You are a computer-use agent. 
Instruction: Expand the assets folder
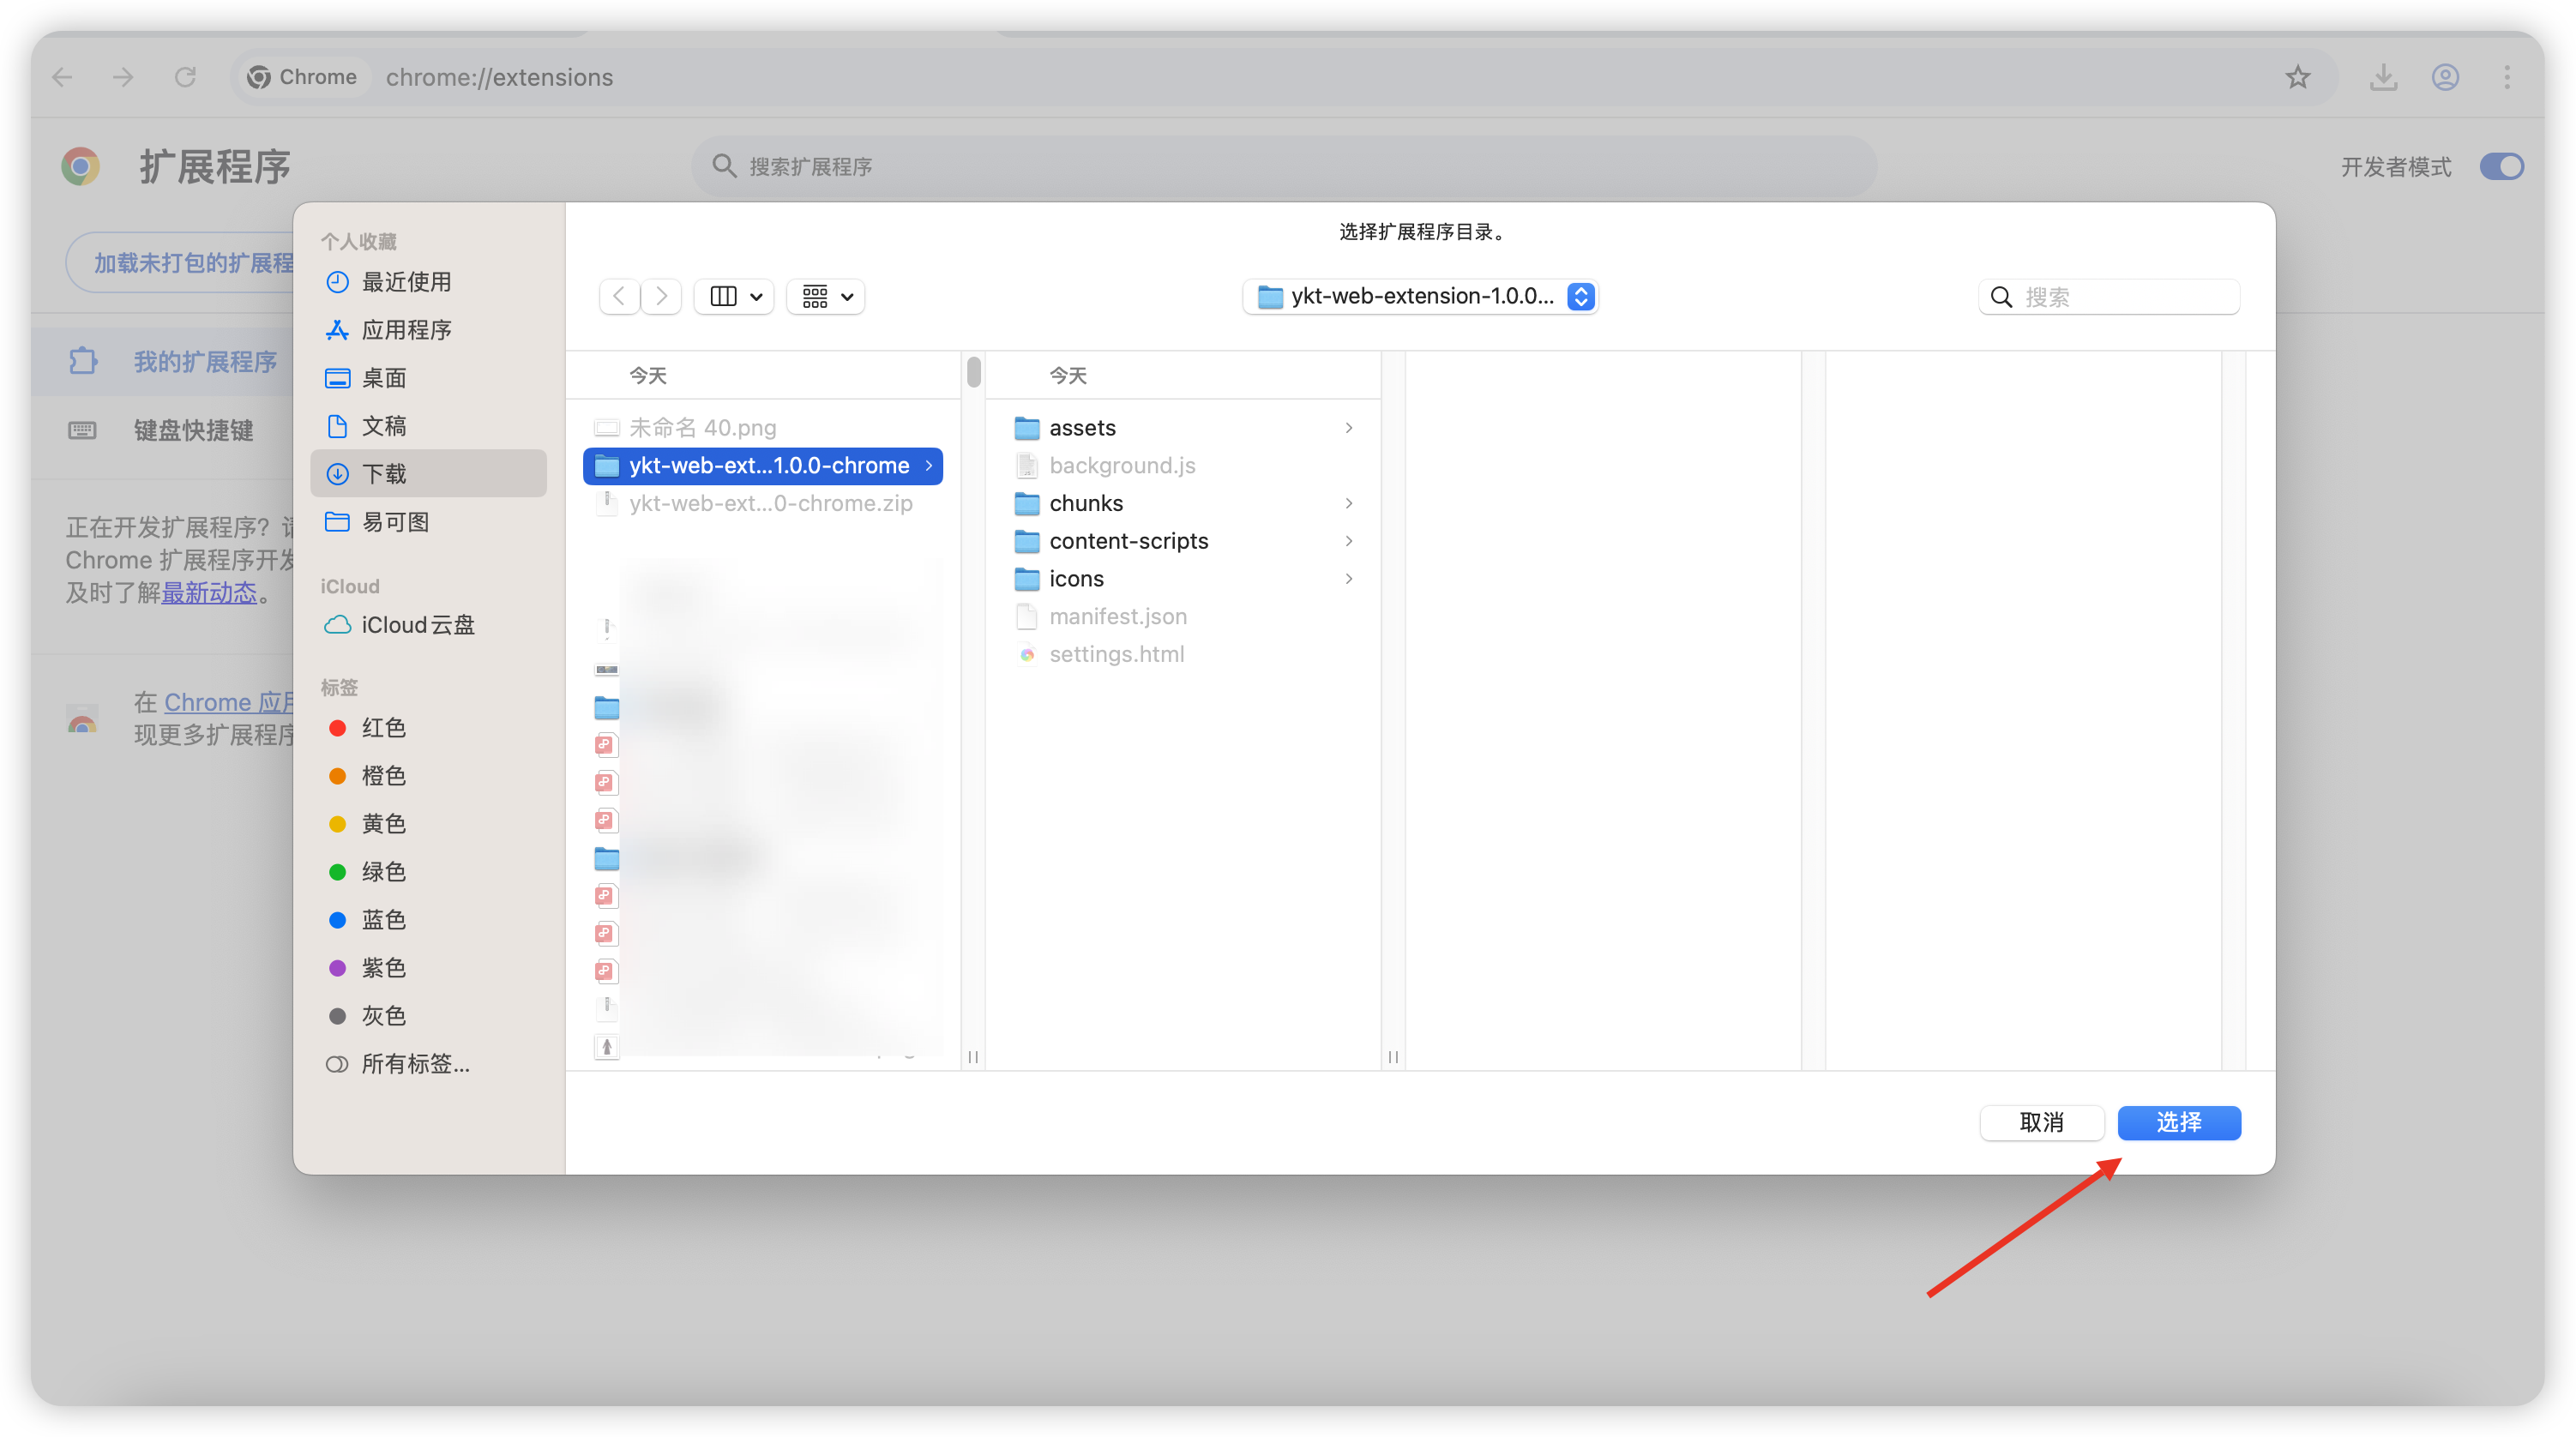click(1348, 428)
